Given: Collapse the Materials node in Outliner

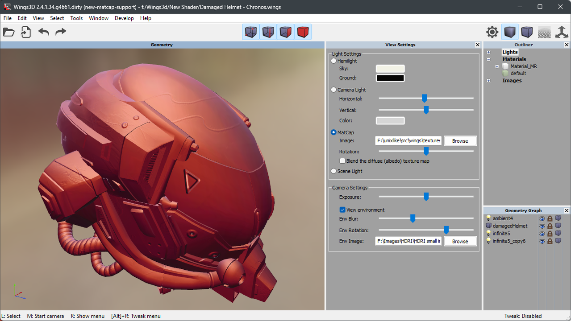Looking at the screenshot, I should tap(488, 59).
